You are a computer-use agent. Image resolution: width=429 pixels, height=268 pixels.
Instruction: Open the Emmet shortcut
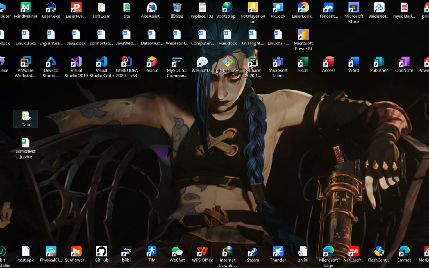pos(404,254)
